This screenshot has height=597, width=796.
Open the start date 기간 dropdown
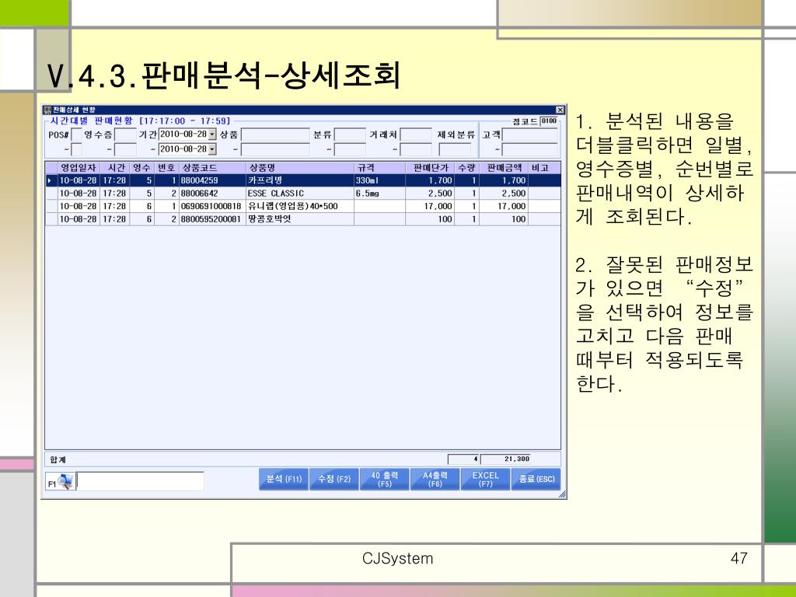(212, 134)
